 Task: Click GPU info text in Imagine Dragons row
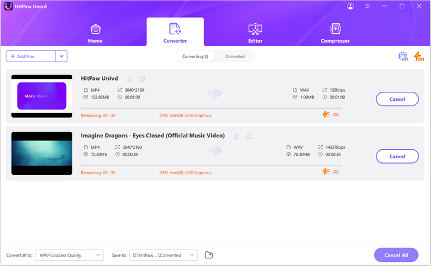[185, 173]
